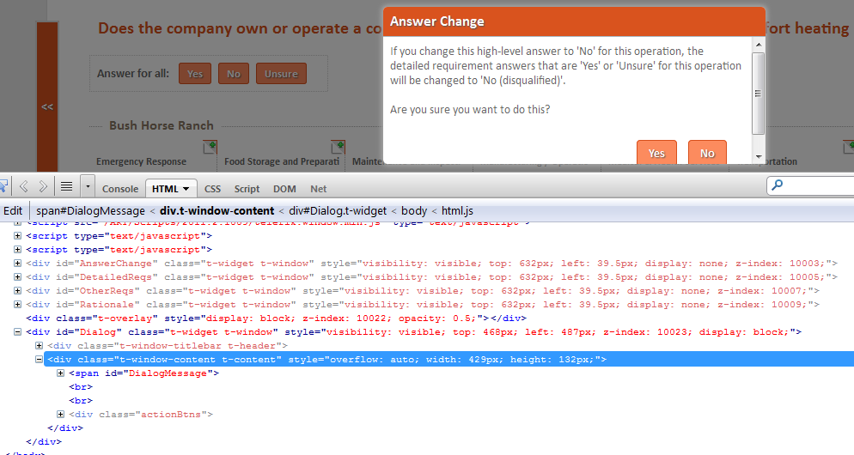The image size is (854, 455).
Task: Select the div class="t-overlay" line
Action: coord(276,318)
